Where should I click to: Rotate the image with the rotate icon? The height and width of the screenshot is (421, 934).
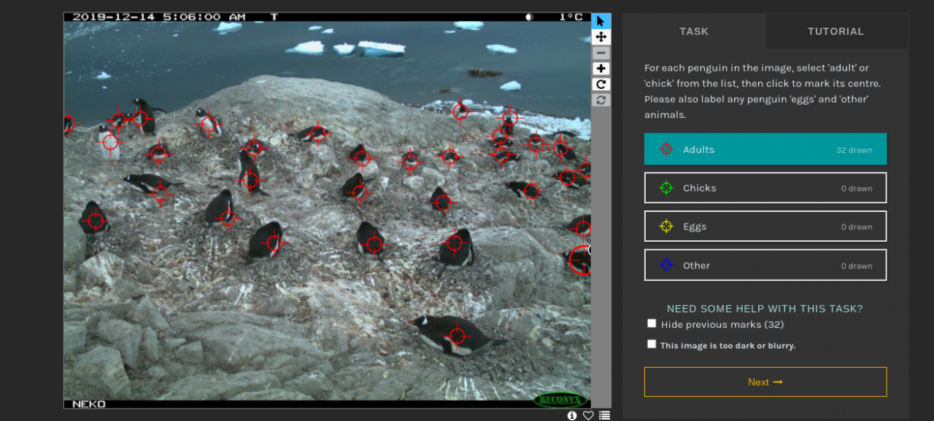click(x=601, y=84)
